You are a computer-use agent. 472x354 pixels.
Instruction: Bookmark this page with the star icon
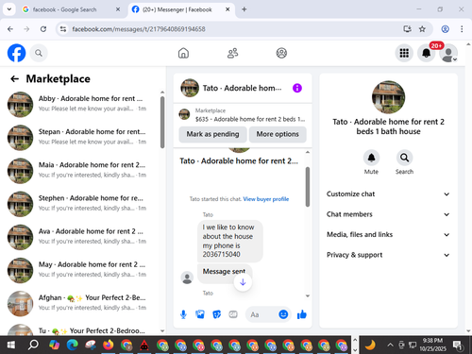422,29
